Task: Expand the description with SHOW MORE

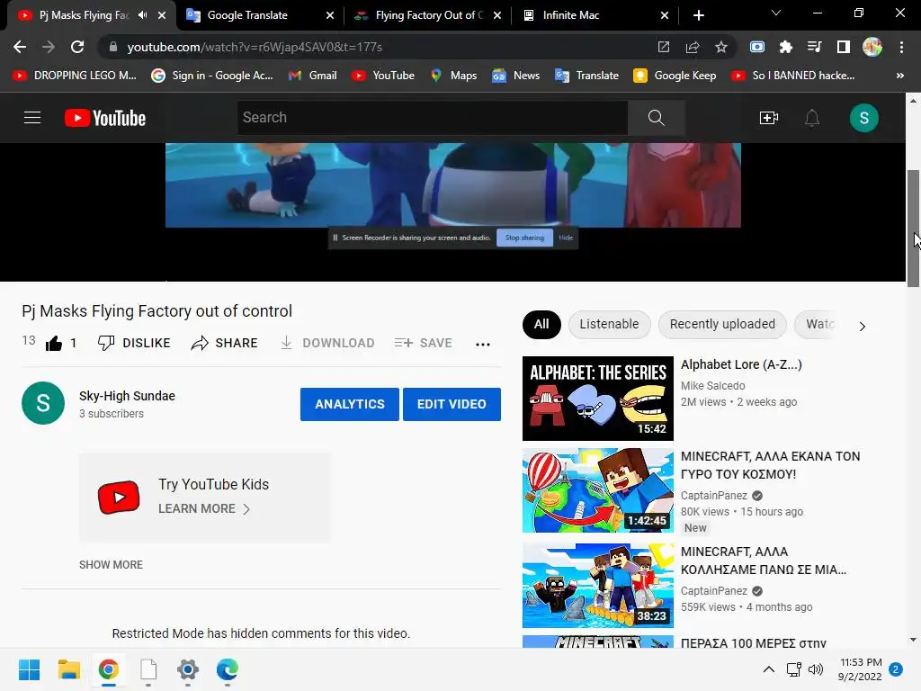Action: (111, 565)
